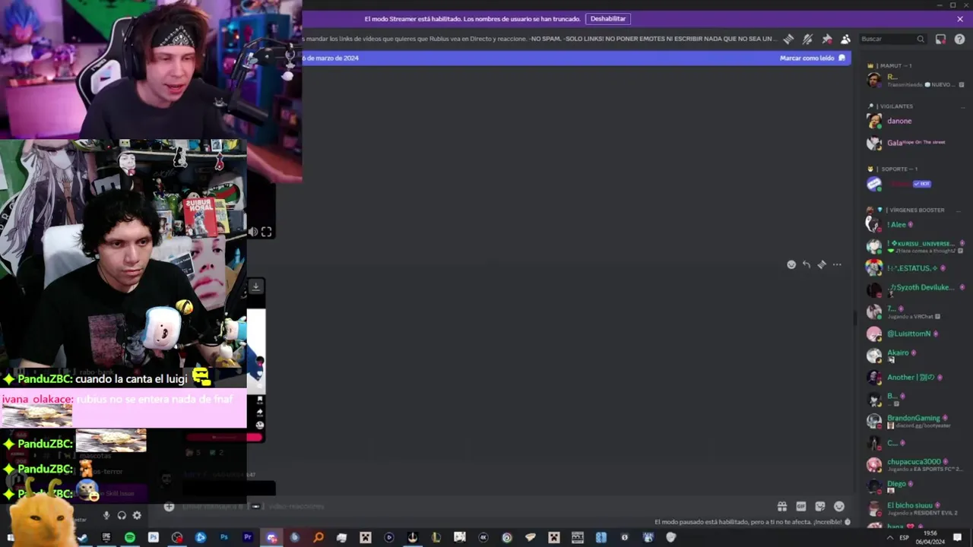
Task: Select member Syzoth Deviluke
Action: (915, 289)
